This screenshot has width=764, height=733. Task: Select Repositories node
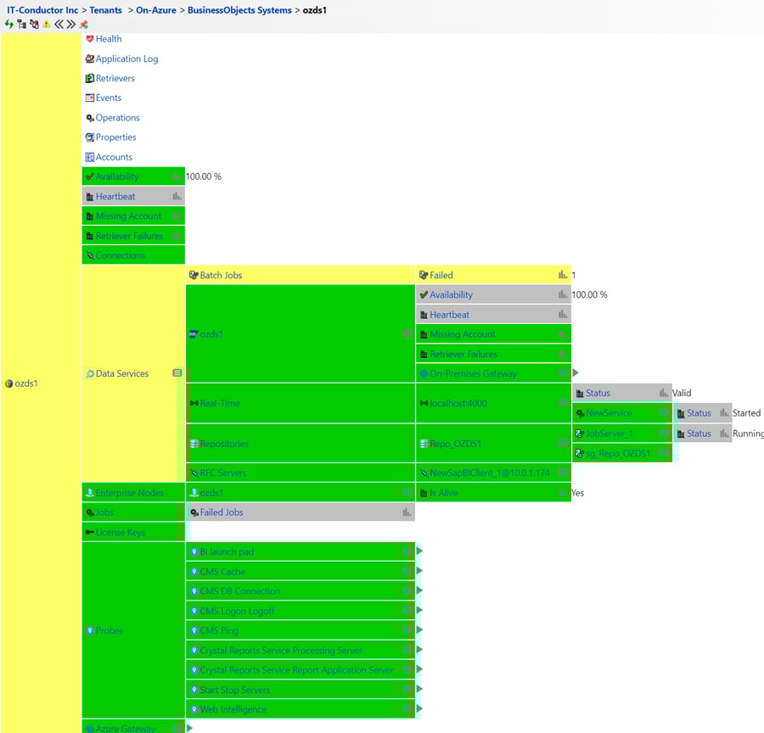(x=301, y=443)
